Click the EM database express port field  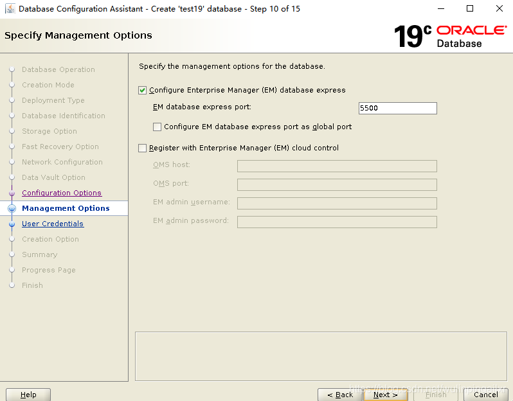(x=397, y=108)
